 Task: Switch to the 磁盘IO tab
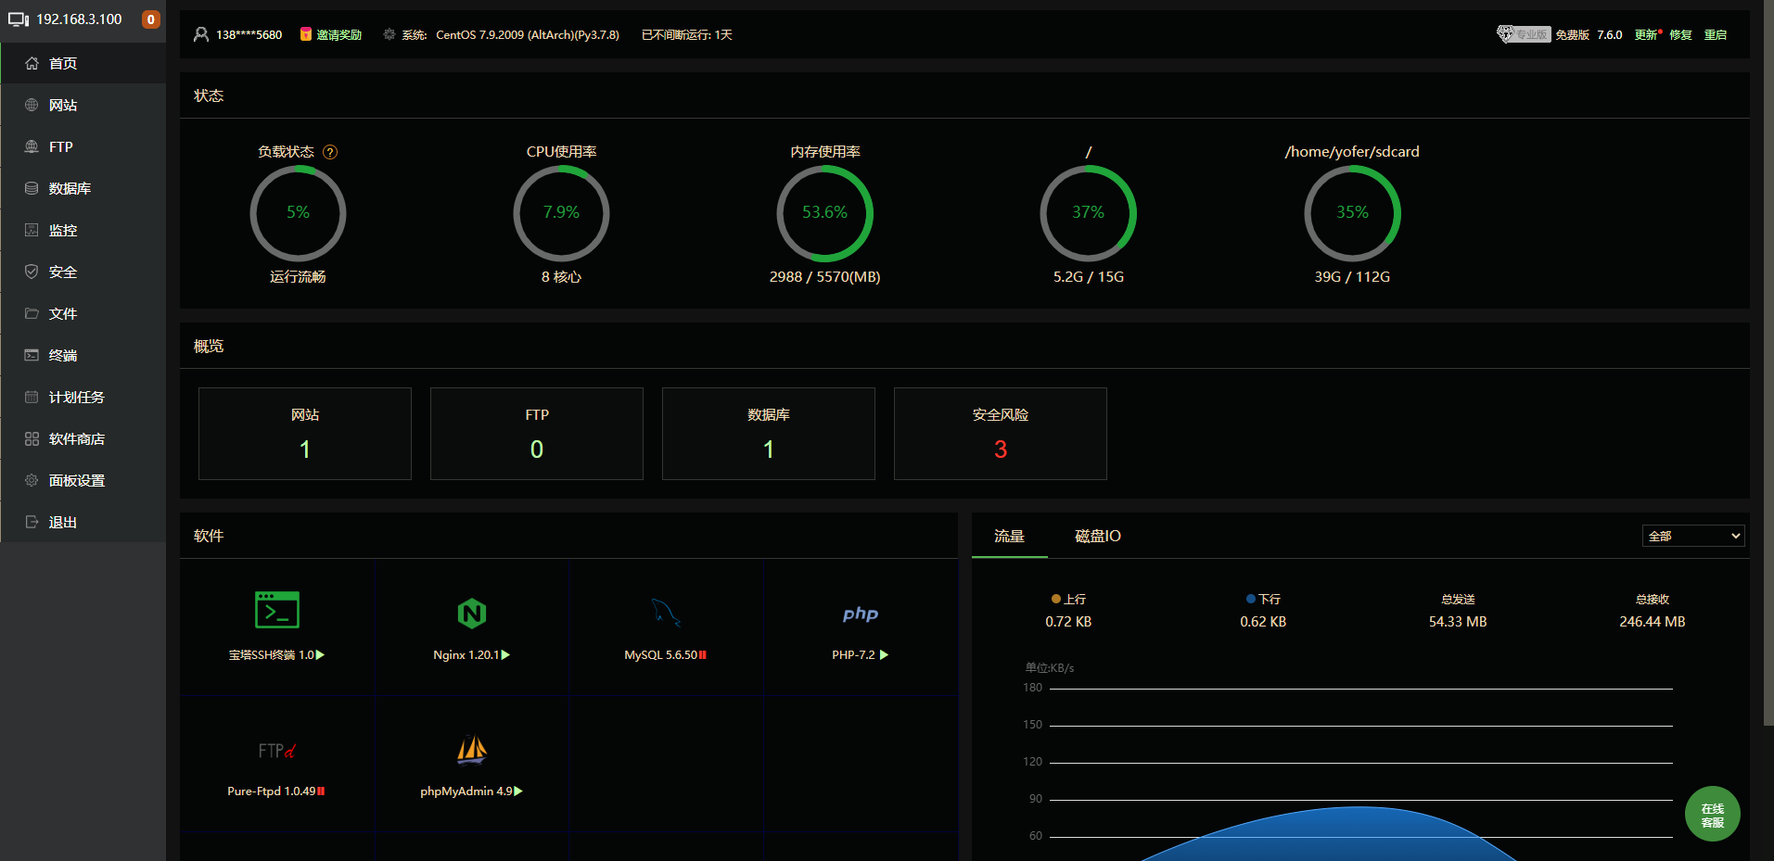[x=1098, y=536]
